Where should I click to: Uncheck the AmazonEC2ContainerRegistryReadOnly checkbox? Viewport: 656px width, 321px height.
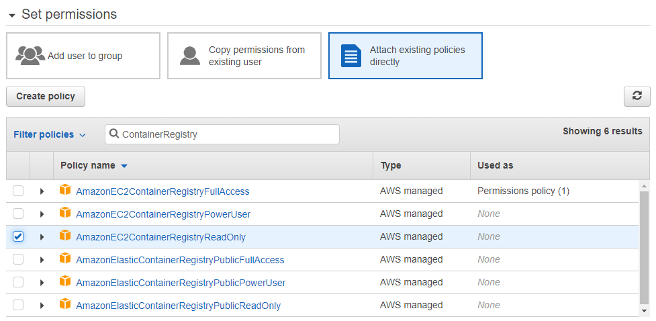coord(18,237)
